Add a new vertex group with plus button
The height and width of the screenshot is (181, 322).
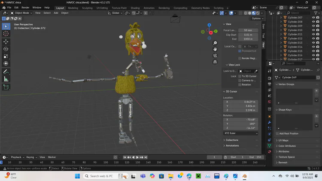click(316, 90)
